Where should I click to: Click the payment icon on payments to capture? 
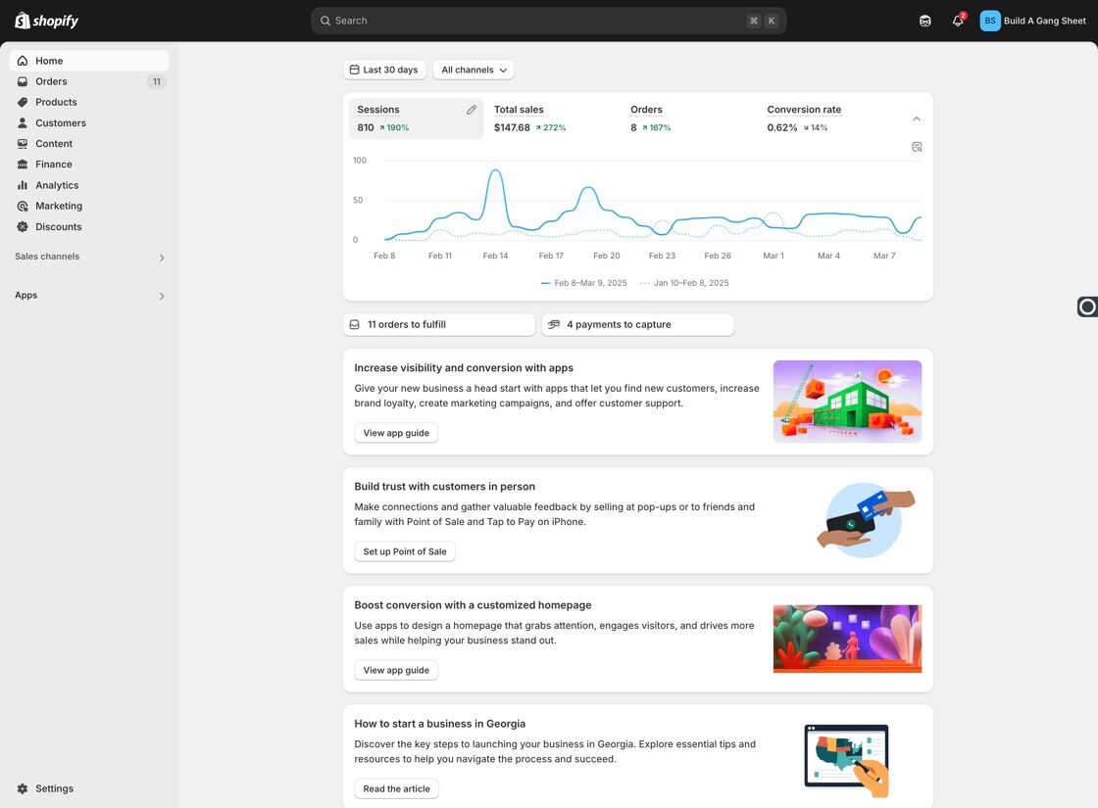click(x=553, y=324)
